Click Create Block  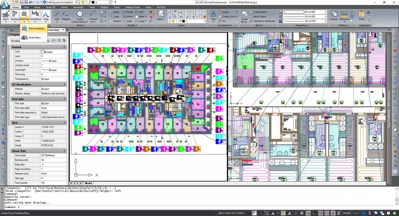coord(258,12)
